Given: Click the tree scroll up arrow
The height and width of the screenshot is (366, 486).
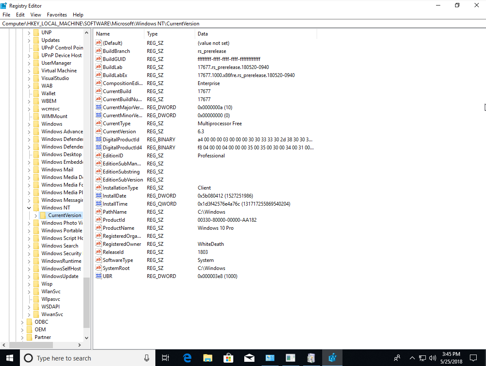Looking at the screenshot, I should 86,33.
